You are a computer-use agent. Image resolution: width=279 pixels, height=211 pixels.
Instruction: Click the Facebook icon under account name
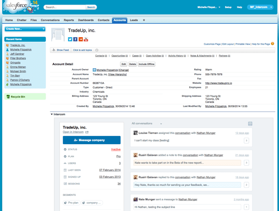[x=75, y=39]
